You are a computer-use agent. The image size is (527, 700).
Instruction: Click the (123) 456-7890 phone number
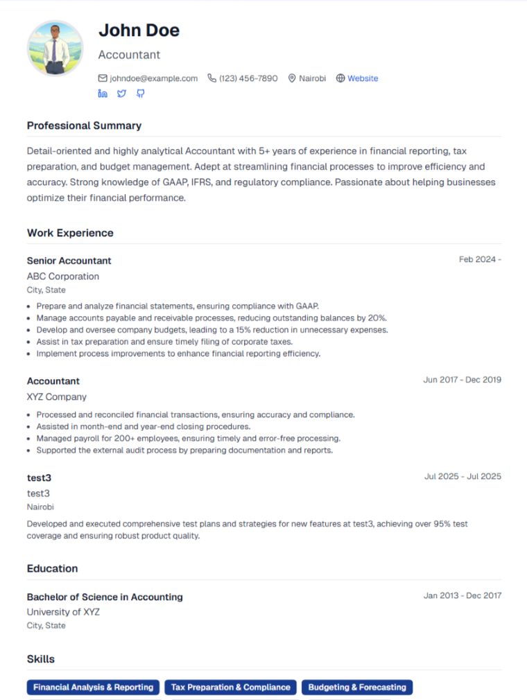click(x=248, y=78)
